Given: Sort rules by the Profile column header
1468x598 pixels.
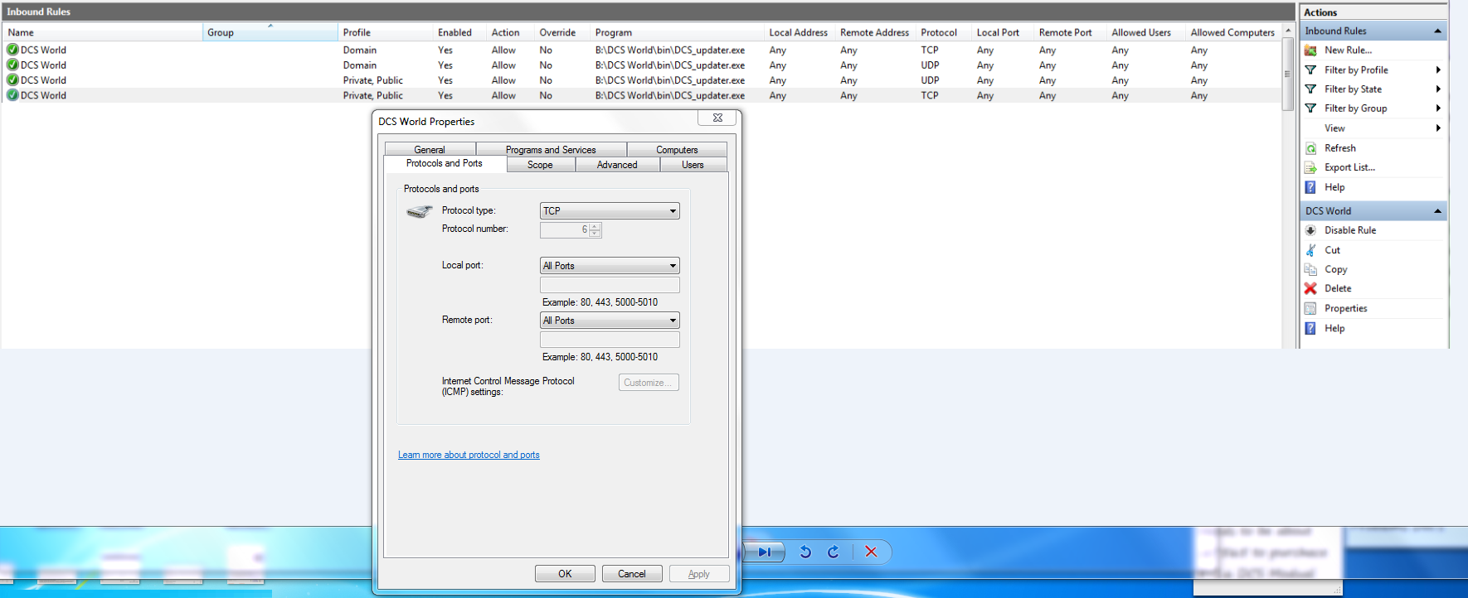Looking at the screenshot, I should coord(357,32).
